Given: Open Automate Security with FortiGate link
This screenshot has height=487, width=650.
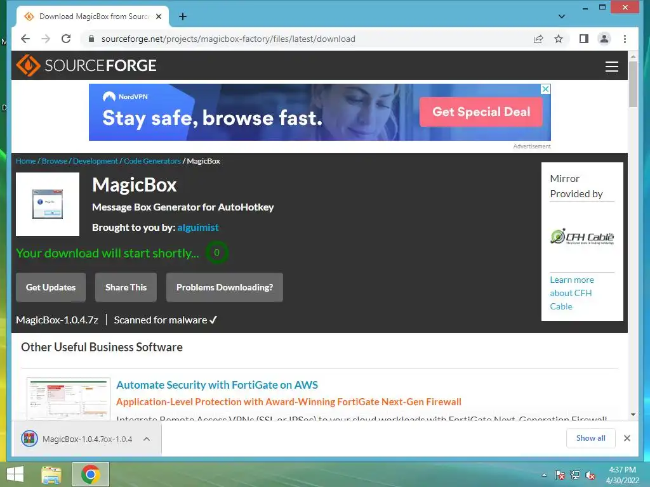Looking at the screenshot, I should point(217,385).
